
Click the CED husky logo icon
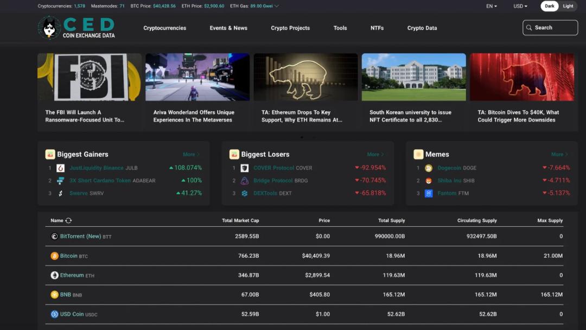pyautogui.click(x=49, y=27)
